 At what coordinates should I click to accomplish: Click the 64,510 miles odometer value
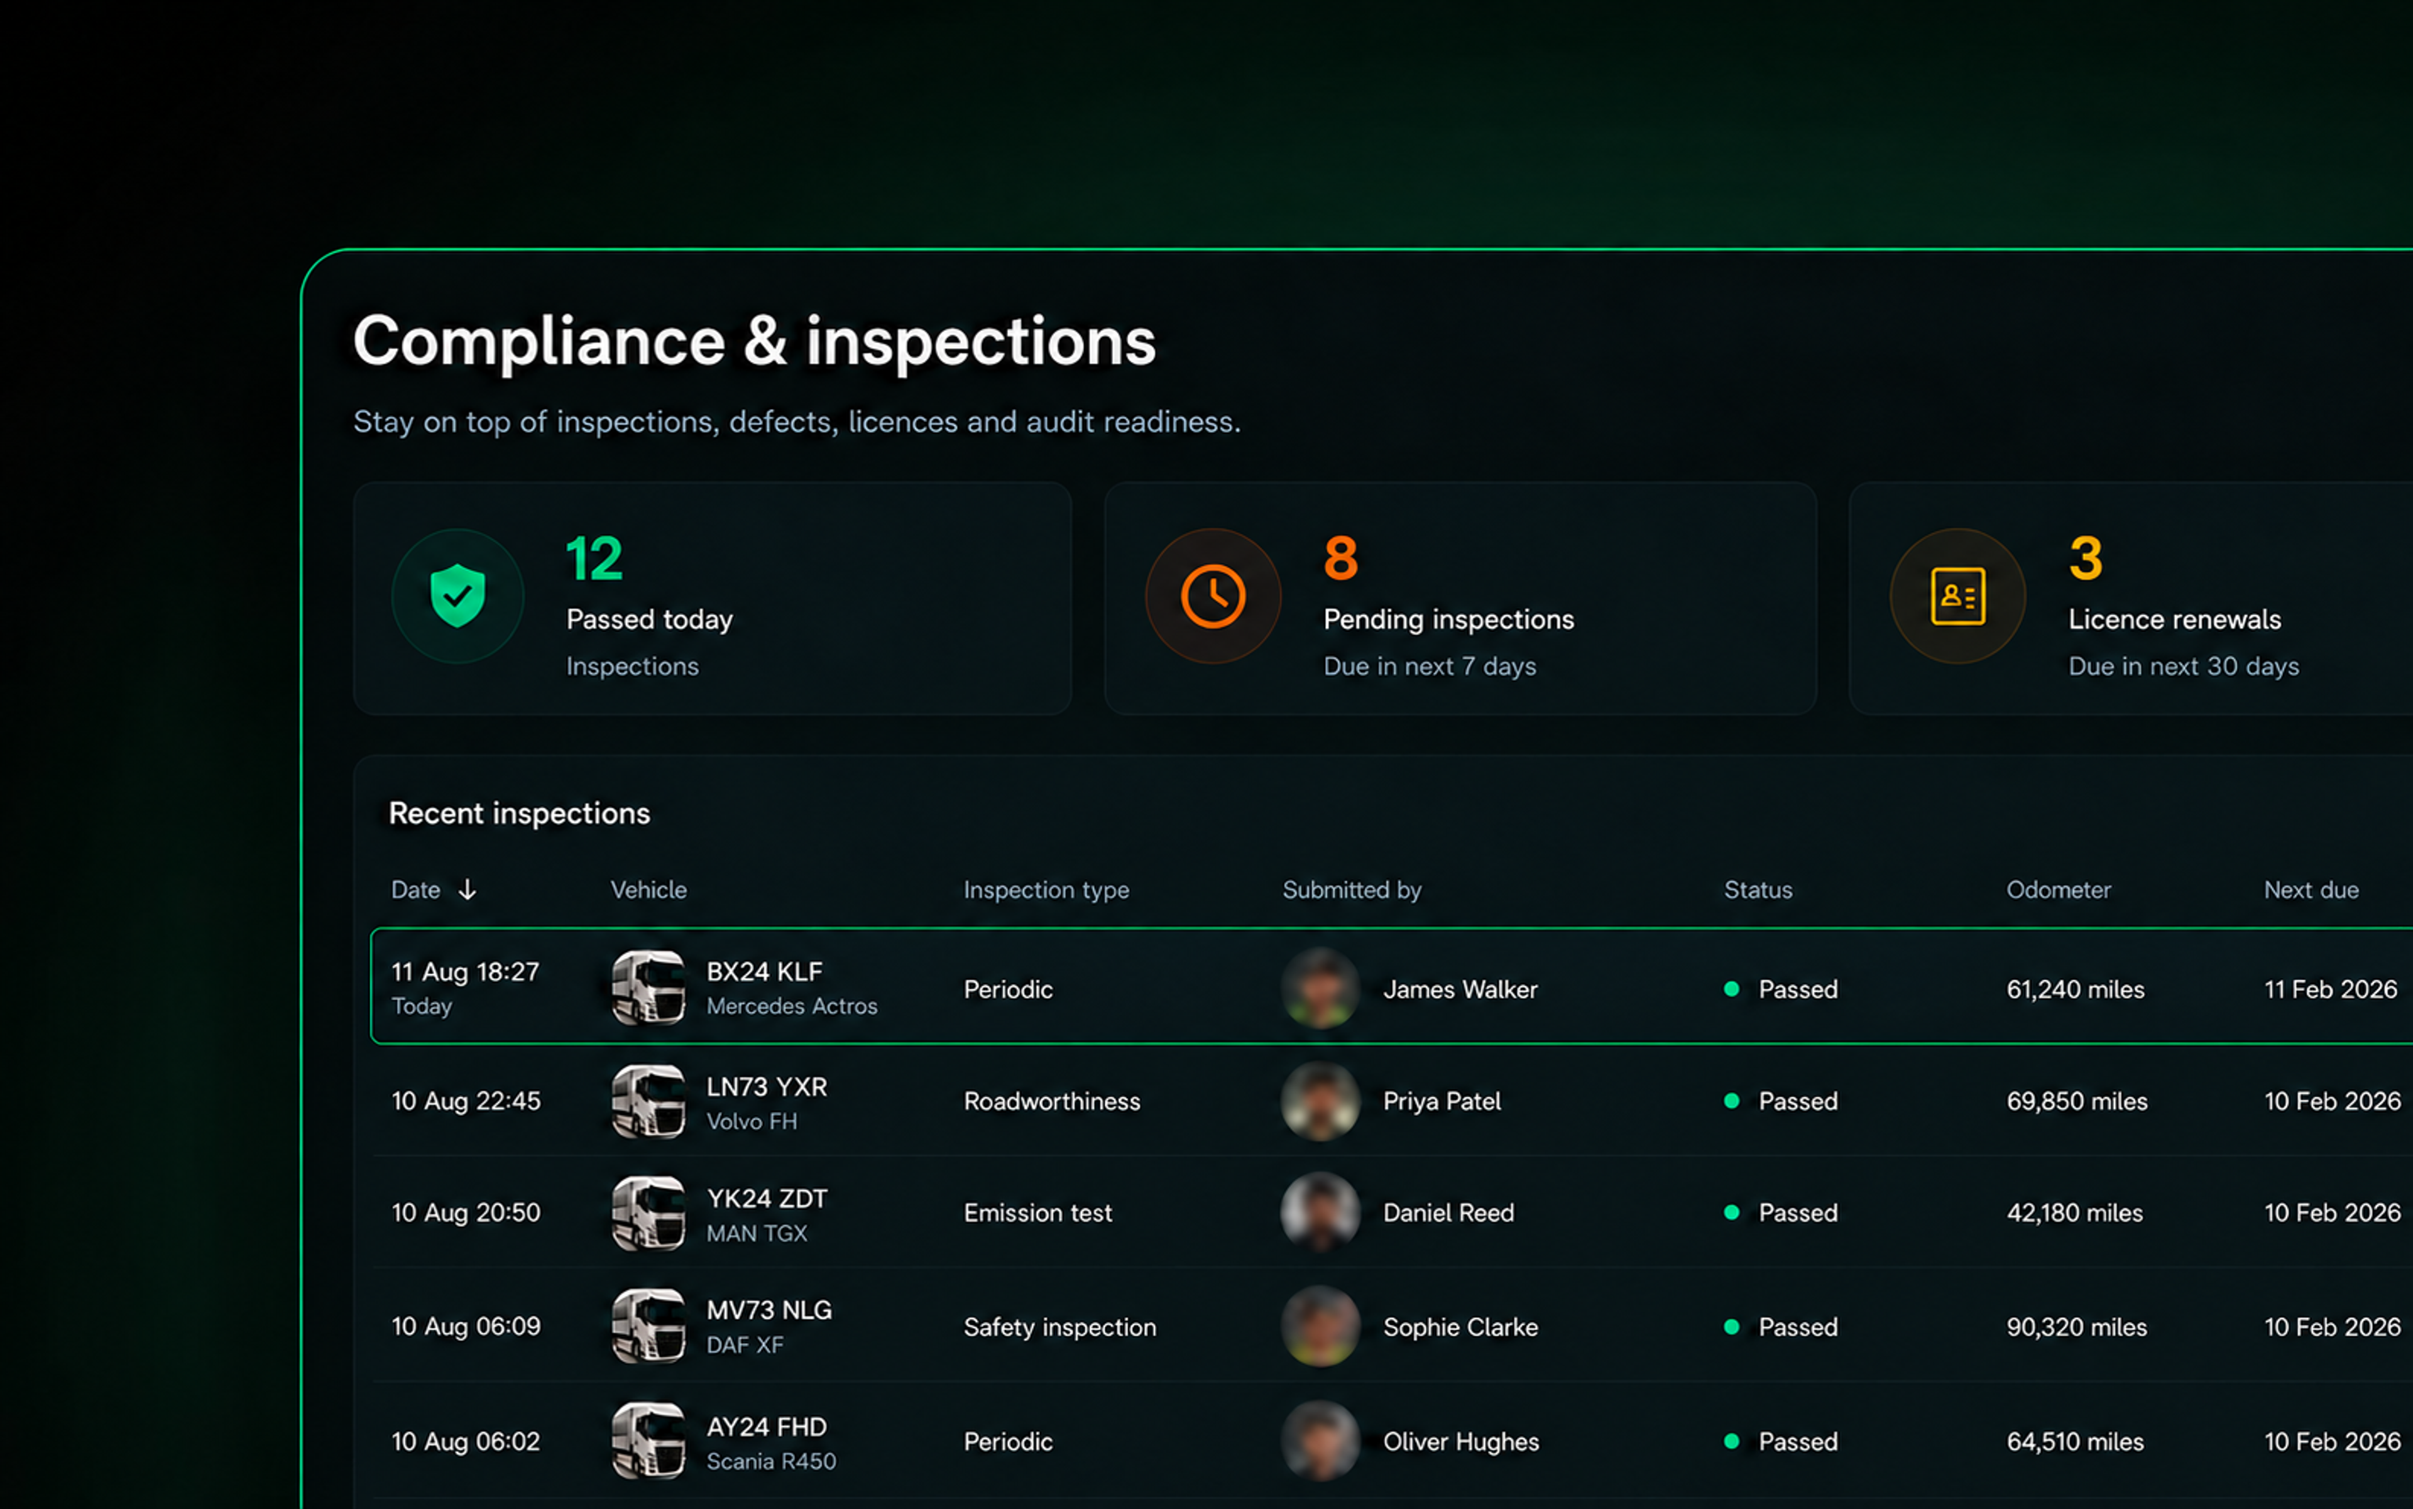click(2076, 1441)
